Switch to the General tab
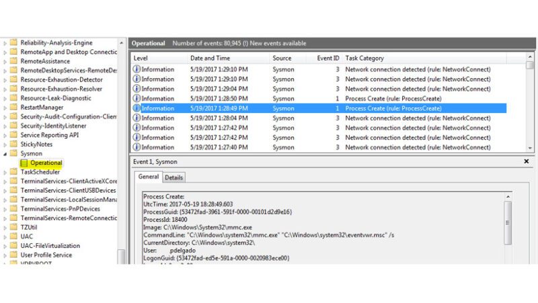This screenshot has height=303, width=538. click(x=148, y=176)
